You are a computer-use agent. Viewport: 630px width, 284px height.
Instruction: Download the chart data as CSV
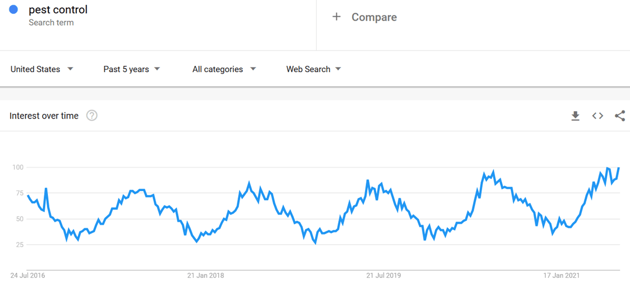[575, 116]
